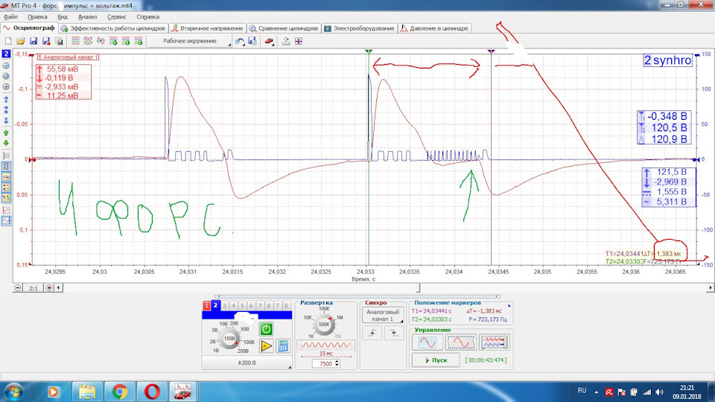Click the yellow probe triangle icon
This screenshot has width=715, height=402.
[267, 346]
